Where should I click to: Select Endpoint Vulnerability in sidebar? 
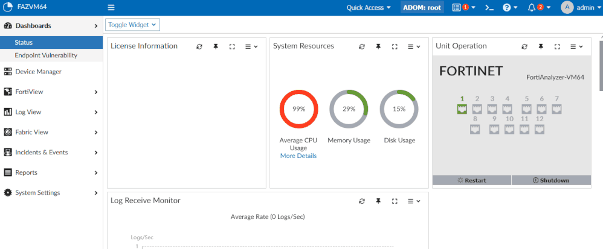pyautogui.click(x=46, y=55)
